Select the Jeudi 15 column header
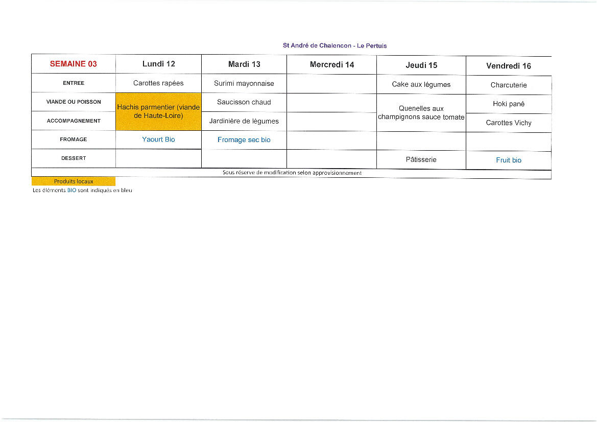597x422 pixels. point(421,65)
